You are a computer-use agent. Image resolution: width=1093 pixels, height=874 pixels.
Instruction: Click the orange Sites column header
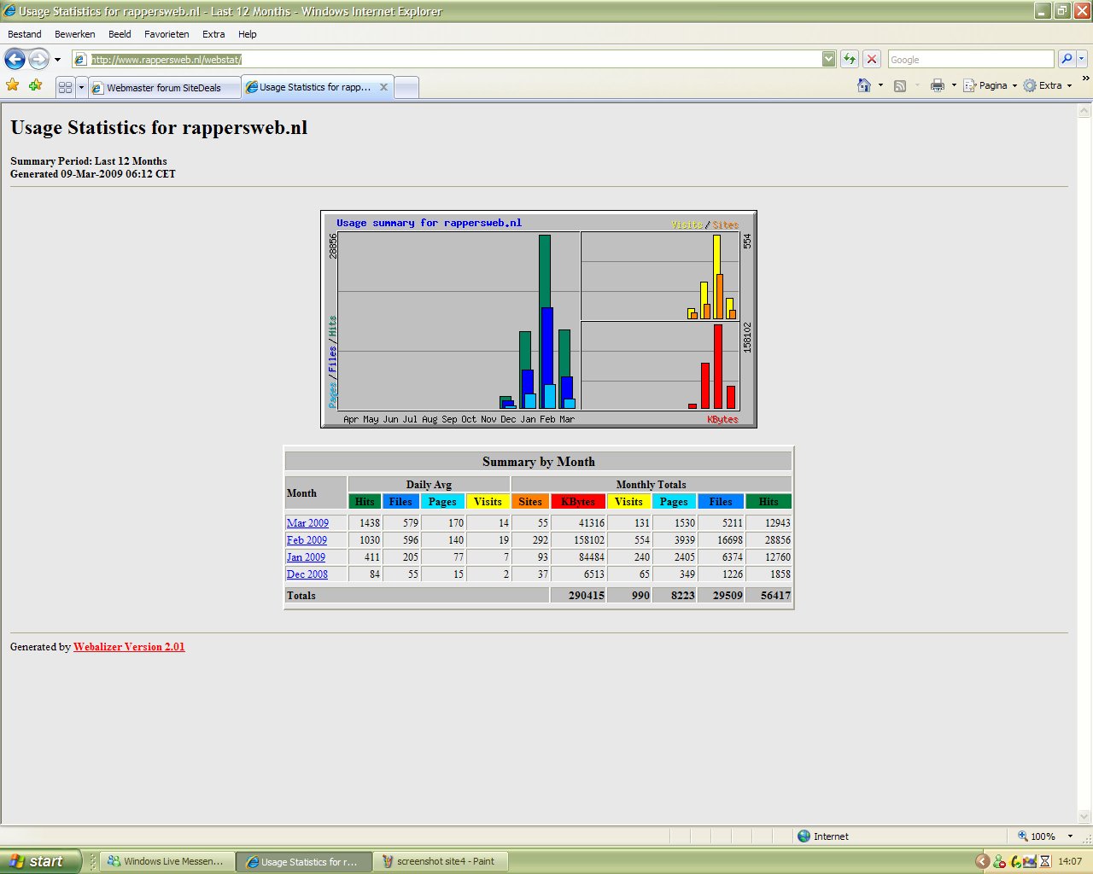point(530,502)
